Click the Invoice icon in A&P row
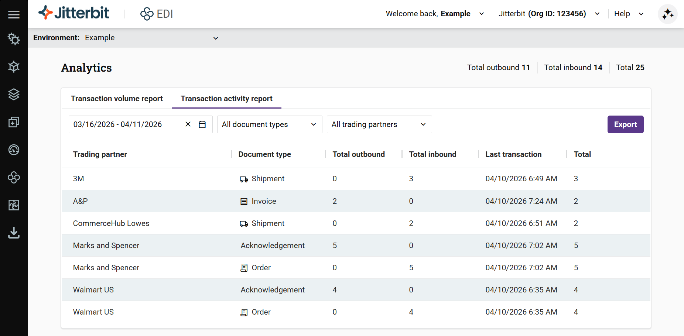Viewport: 684px width, 336px height. coord(244,201)
